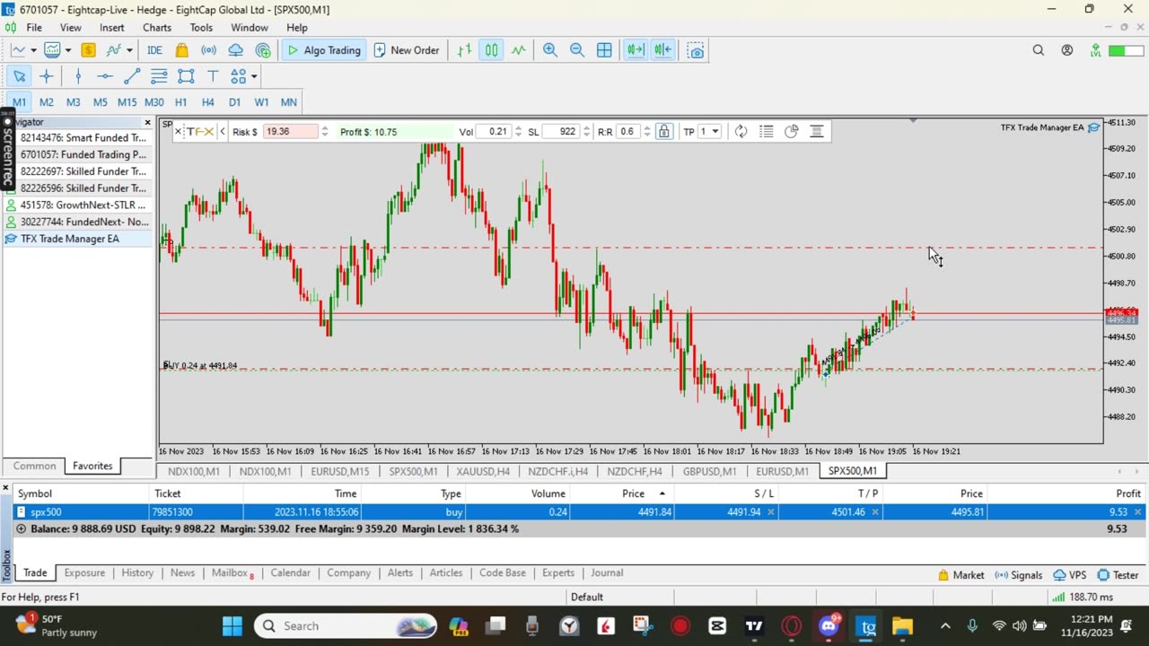
Task: Click the Zoom In magnifier icon
Action: click(x=549, y=50)
